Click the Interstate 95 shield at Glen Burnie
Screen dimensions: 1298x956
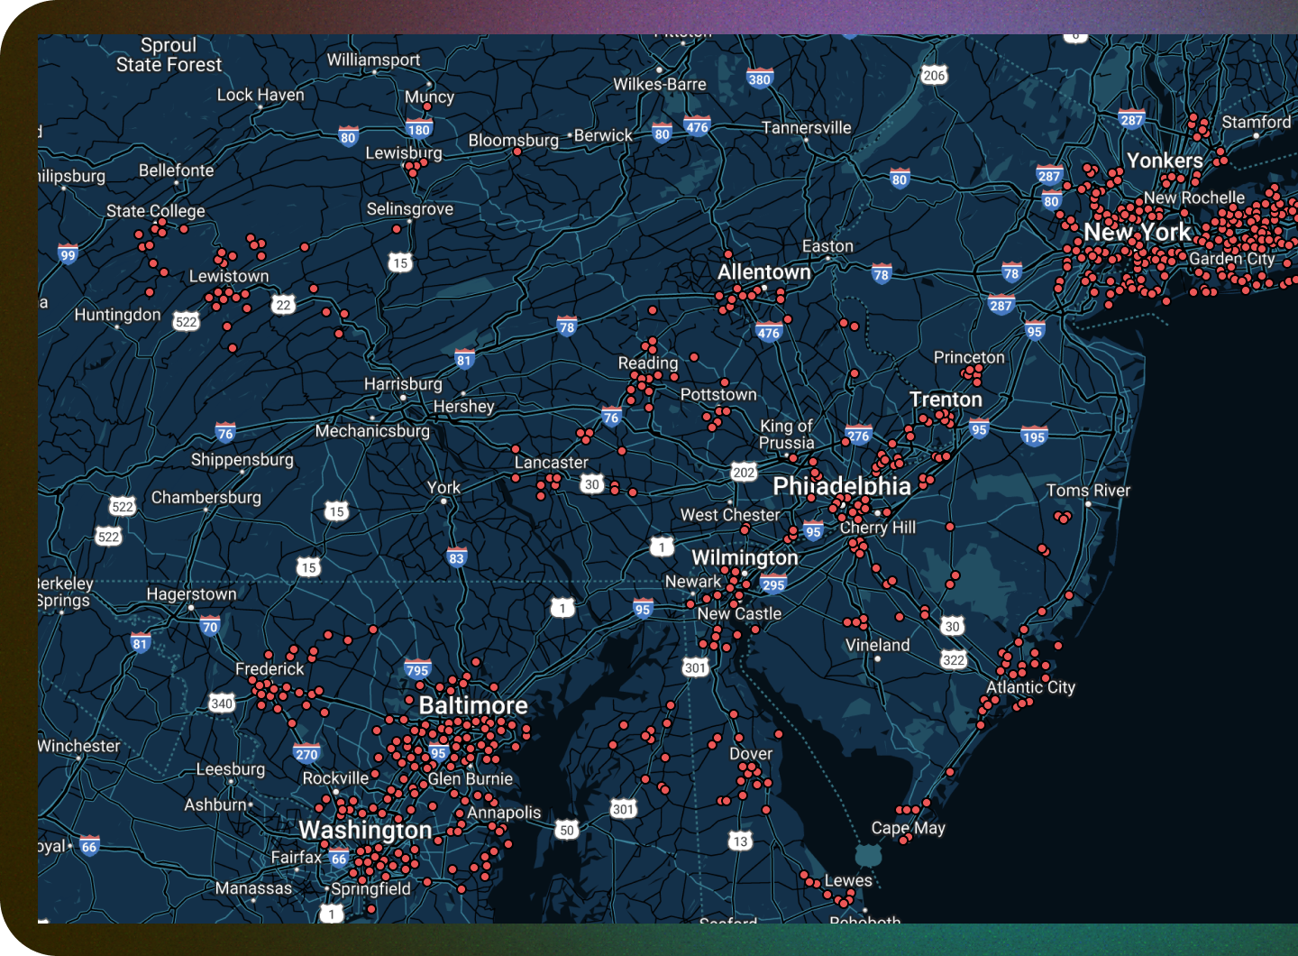click(x=439, y=753)
